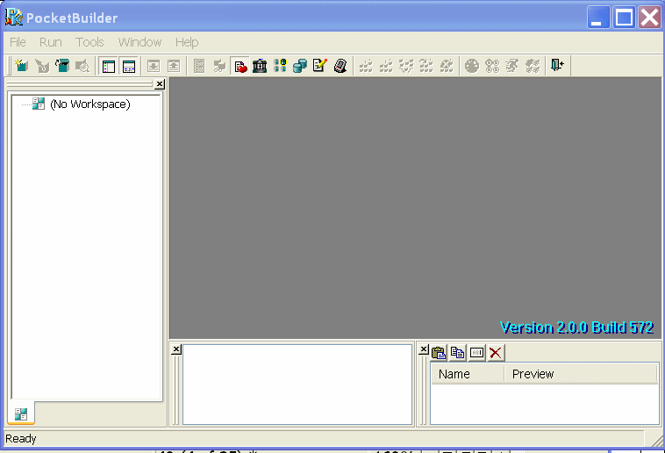Click the Open toolbar icon

62,66
